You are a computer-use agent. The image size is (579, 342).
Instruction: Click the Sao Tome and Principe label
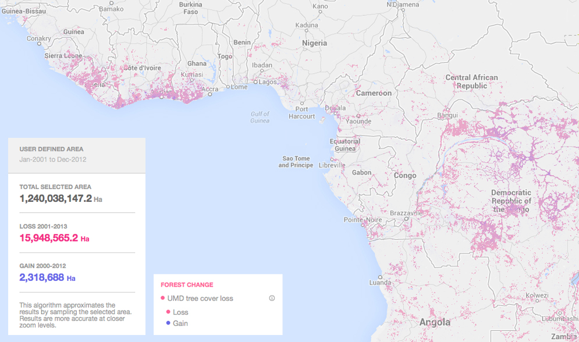pos(296,162)
